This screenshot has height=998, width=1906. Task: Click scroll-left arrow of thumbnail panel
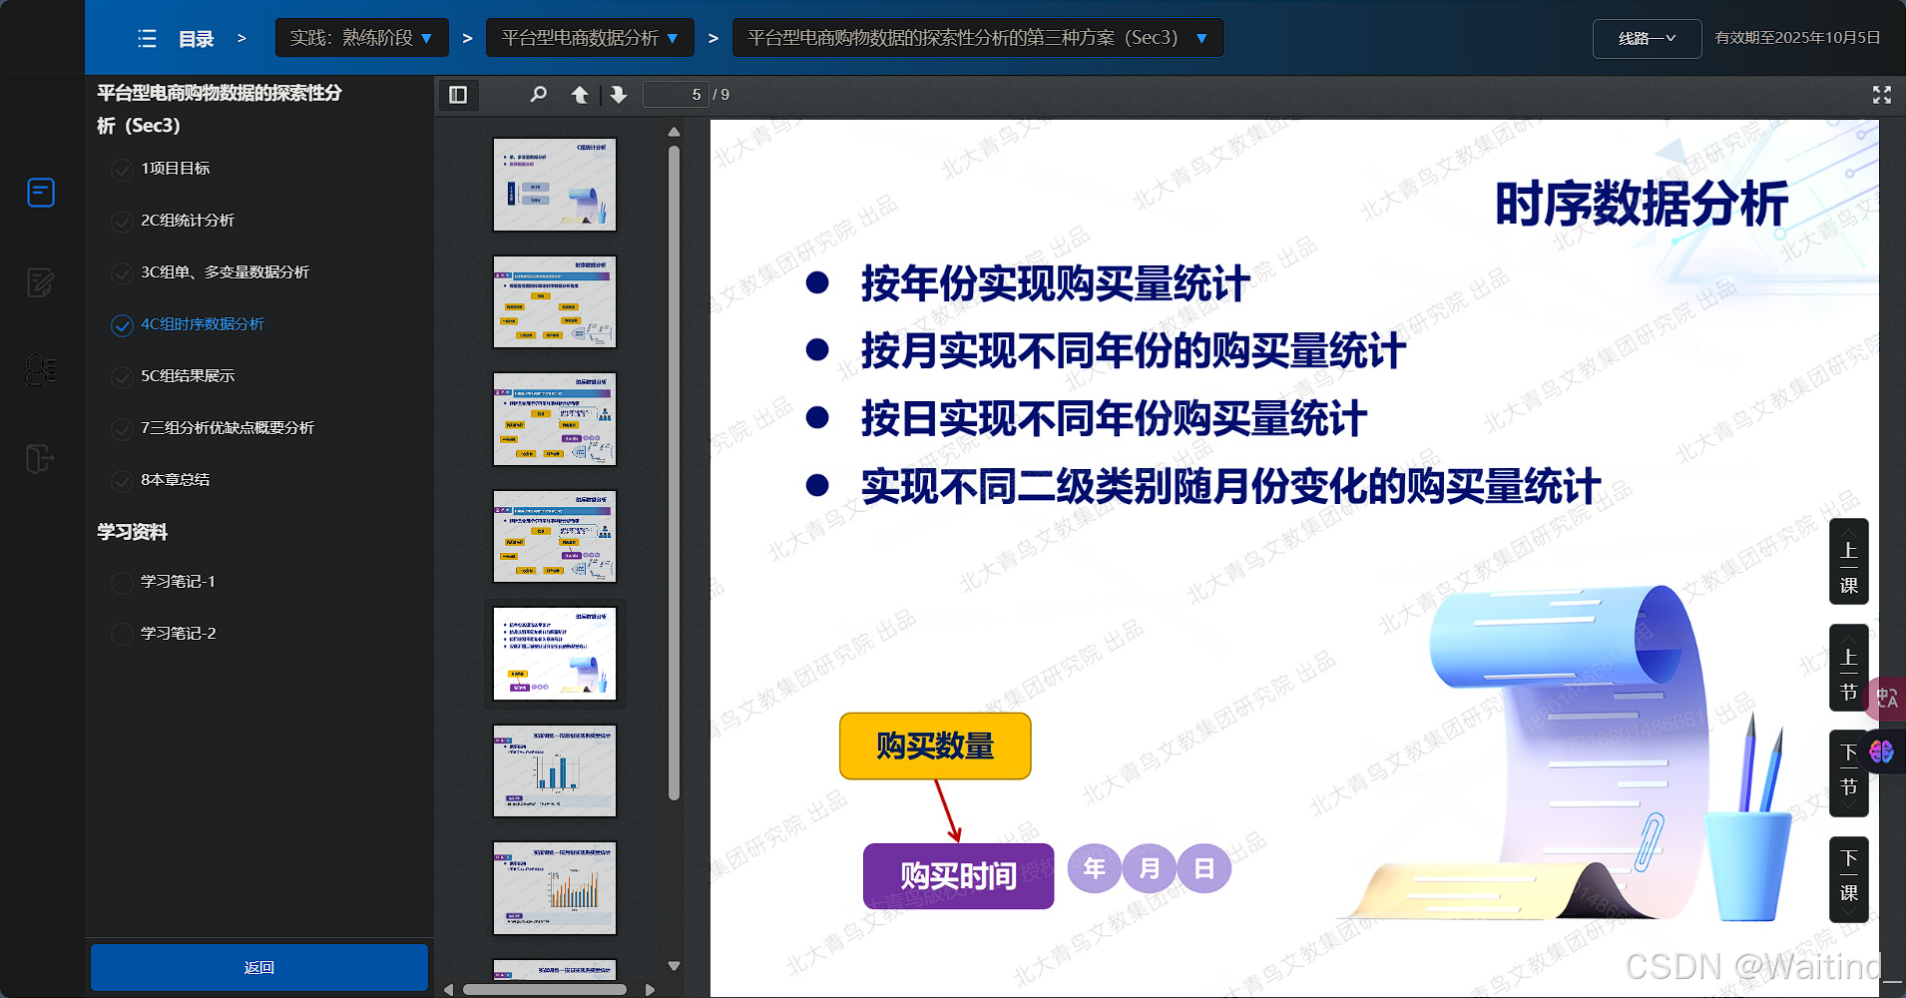(x=449, y=990)
